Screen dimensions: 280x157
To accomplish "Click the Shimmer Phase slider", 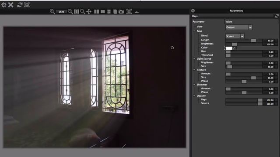I will point(244,92).
